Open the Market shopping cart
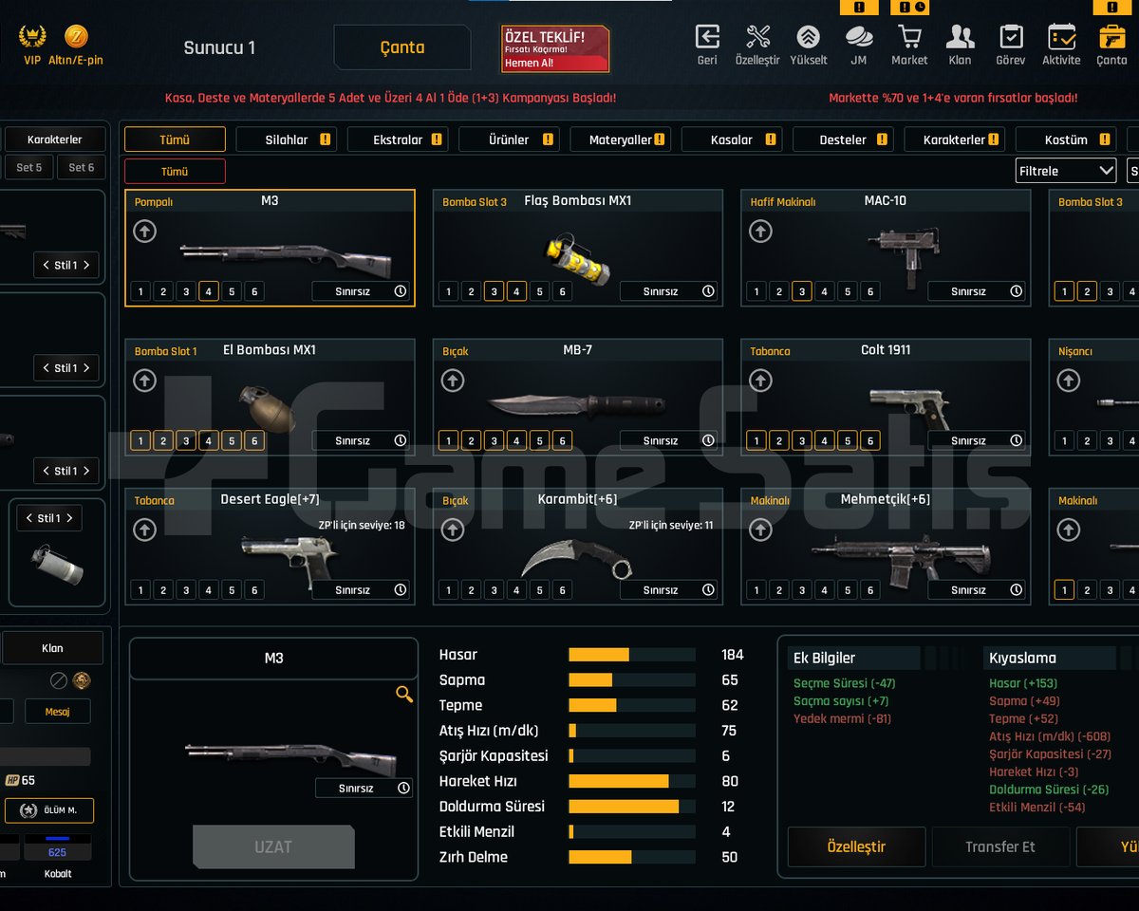 click(x=909, y=44)
